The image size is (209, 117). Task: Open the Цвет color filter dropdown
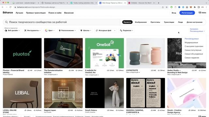point(50,31)
